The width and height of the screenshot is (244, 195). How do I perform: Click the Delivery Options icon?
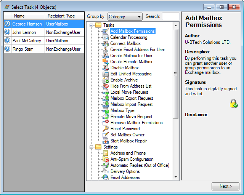106,171
